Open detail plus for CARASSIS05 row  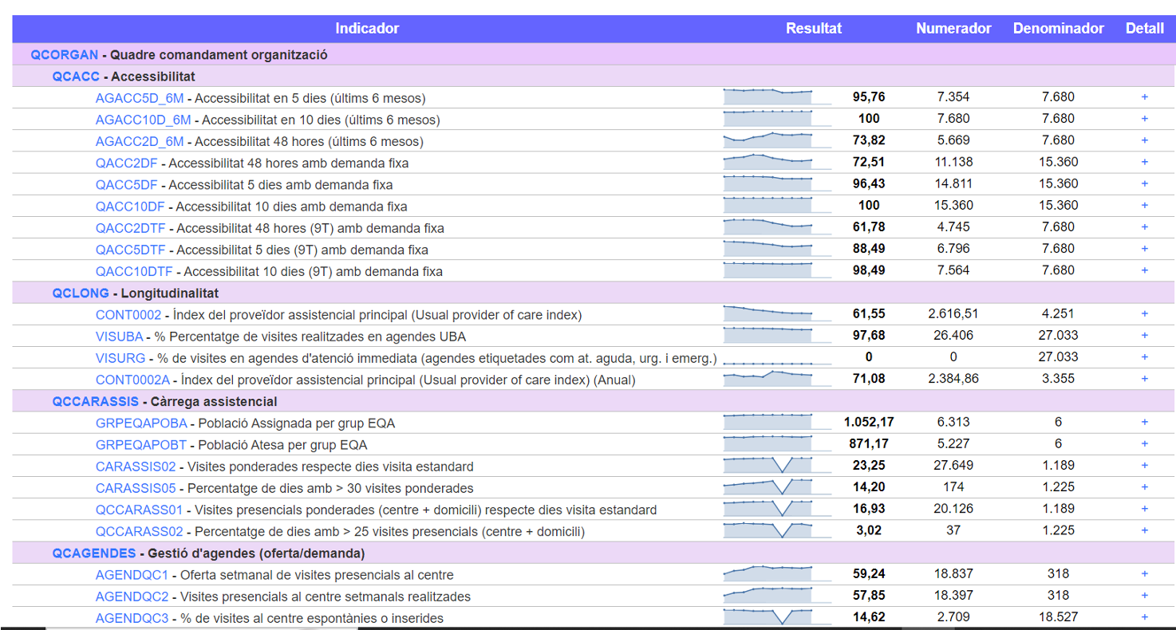point(1144,487)
